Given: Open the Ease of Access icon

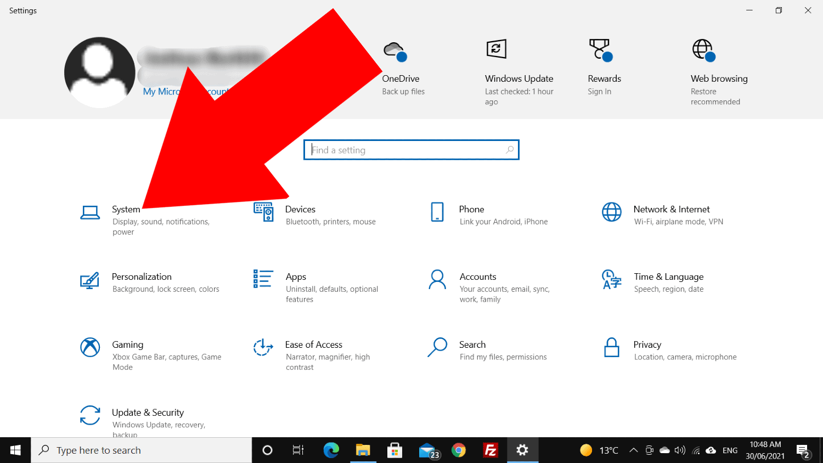Looking at the screenshot, I should (263, 347).
